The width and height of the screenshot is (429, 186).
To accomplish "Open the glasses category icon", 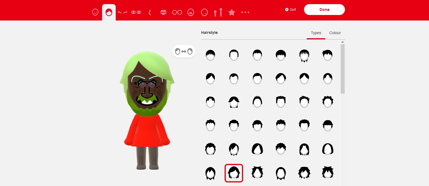I will tap(177, 12).
